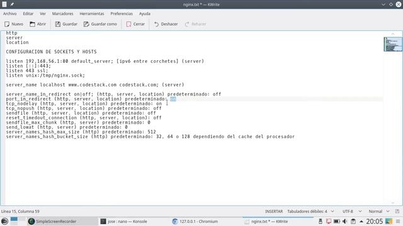Switch to SimpleScreenRecorder taskbar entry
403x226 pixels.
click(63, 222)
